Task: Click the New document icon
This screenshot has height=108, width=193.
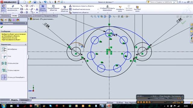Action: pyautogui.click(x=25, y=2)
